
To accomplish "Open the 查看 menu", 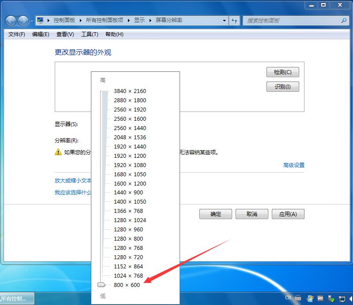I will (64, 34).
